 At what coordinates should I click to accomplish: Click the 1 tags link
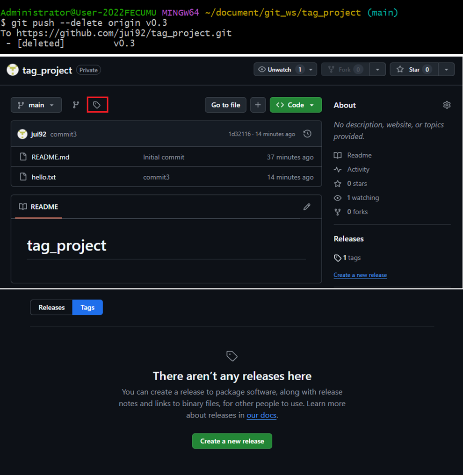point(347,258)
